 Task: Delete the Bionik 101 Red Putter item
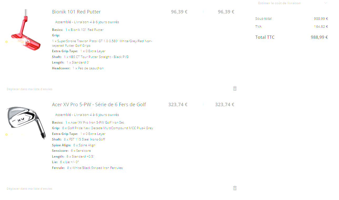[235, 89]
